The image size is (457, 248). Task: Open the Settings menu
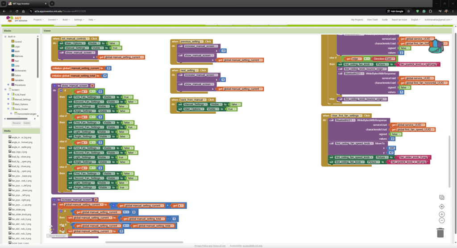click(x=79, y=20)
